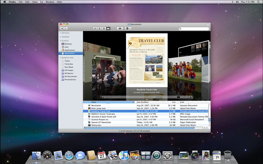Collapse the SEARCH FOR sidebar section

click(x=61, y=57)
